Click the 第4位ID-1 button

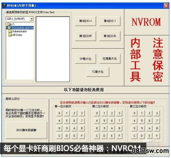pyautogui.click(x=110, y=21)
